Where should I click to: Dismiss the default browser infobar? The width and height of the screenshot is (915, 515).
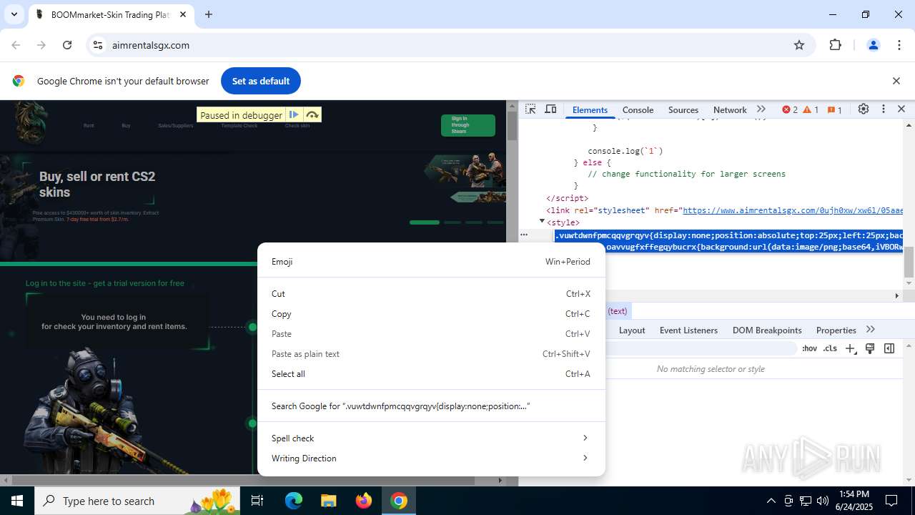[896, 81]
